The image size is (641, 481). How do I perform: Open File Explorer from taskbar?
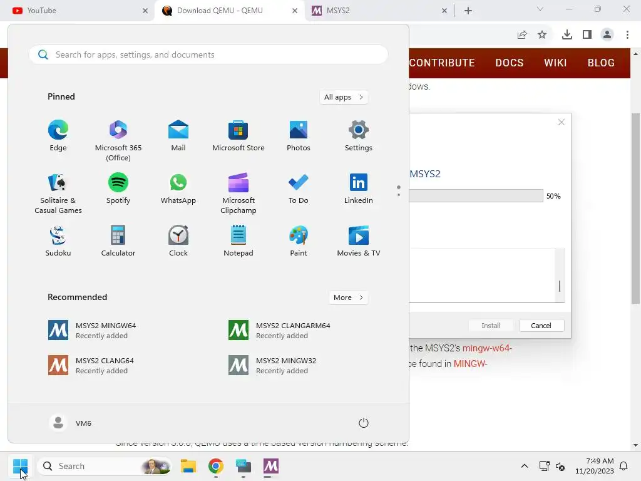coord(188,466)
